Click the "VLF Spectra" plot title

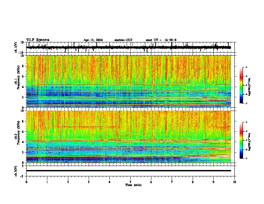click(x=38, y=40)
